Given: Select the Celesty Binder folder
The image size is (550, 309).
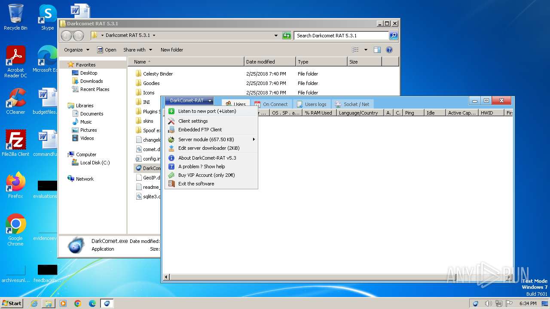Looking at the screenshot, I should point(158,74).
